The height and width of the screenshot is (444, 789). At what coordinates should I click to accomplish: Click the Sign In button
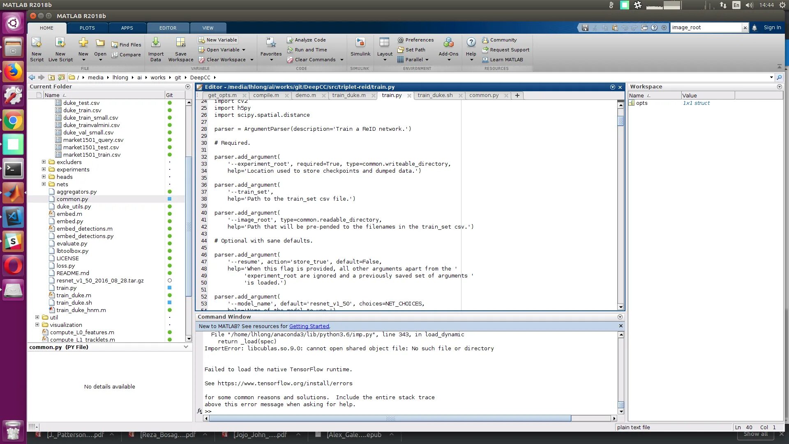pyautogui.click(x=772, y=28)
